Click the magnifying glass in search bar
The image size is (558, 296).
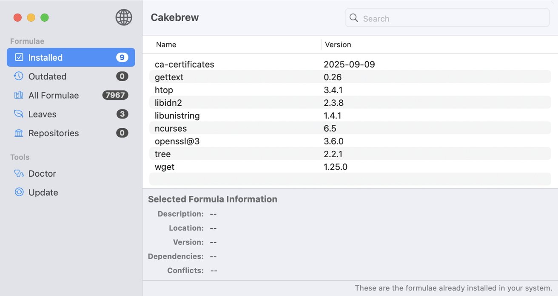tap(353, 18)
